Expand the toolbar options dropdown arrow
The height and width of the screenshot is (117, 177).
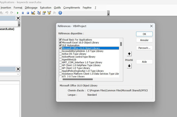pyautogui.click(x=108, y=14)
